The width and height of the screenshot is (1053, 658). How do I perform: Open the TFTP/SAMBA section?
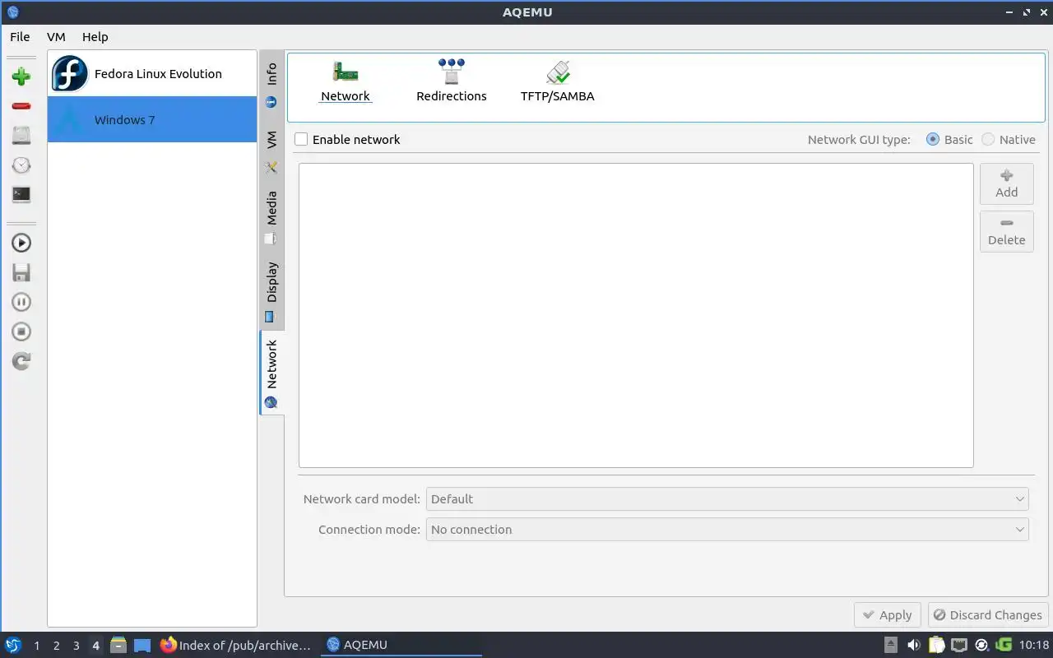click(x=557, y=81)
